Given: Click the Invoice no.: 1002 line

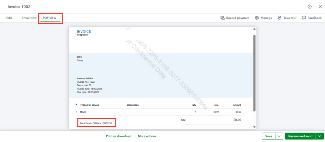Looking at the screenshot, I should coord(86,82).
